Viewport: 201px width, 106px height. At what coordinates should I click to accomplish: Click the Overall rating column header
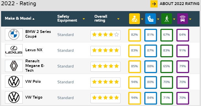pos(101,19)
